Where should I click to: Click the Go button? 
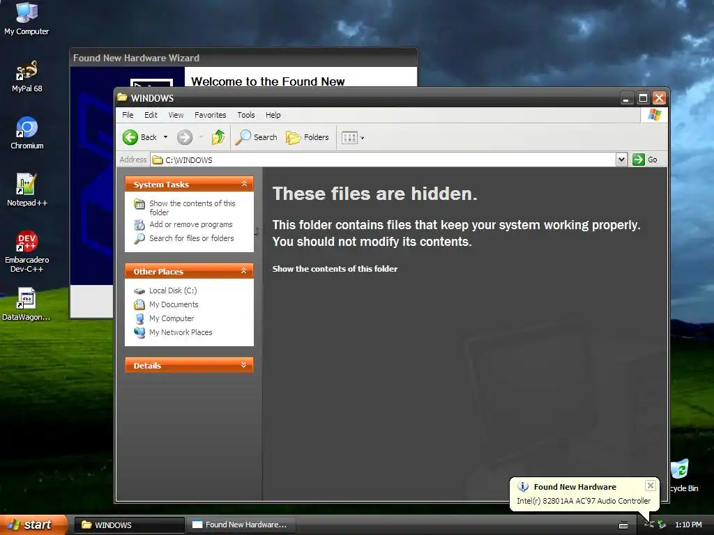pos(645,160)
